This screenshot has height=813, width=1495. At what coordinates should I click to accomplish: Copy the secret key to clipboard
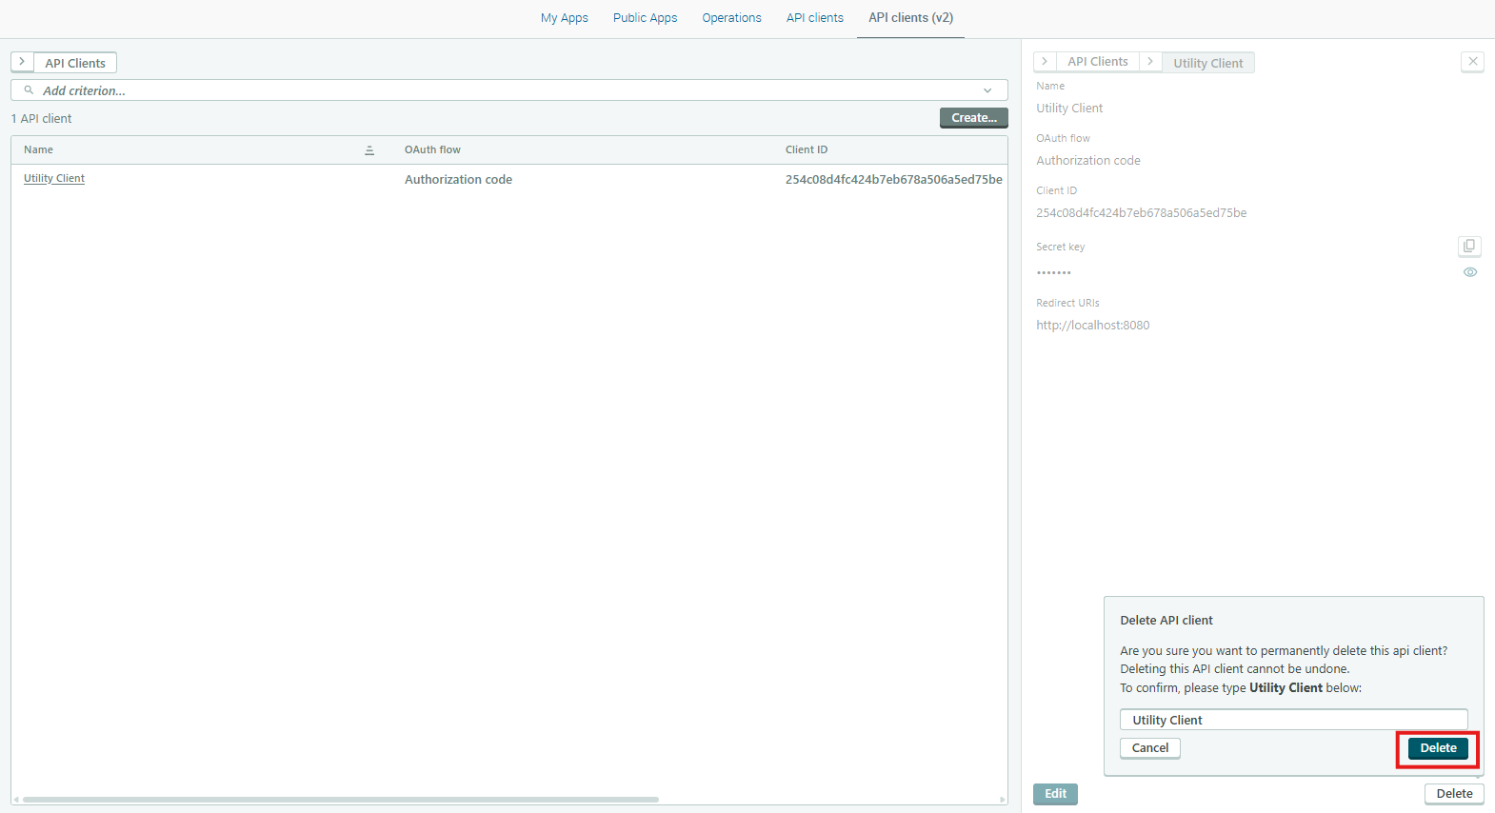point(1469,247)
